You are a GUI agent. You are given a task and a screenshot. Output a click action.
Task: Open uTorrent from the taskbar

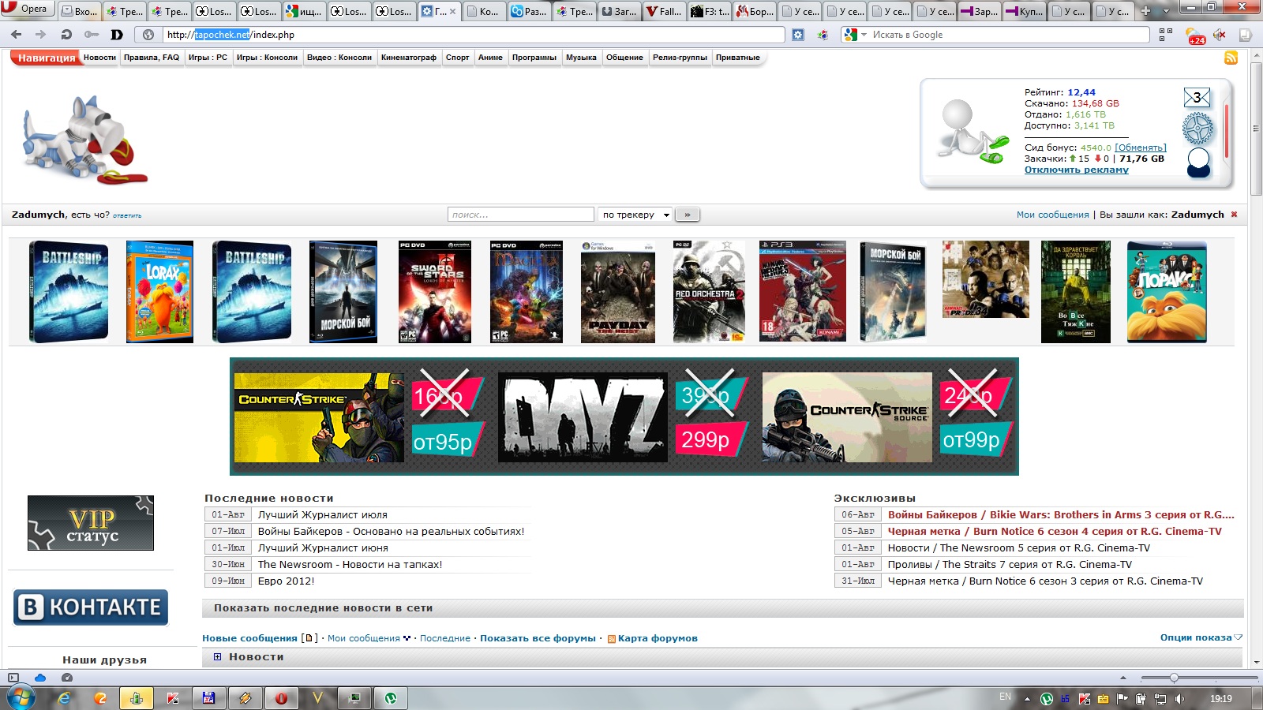pos(391,698)
